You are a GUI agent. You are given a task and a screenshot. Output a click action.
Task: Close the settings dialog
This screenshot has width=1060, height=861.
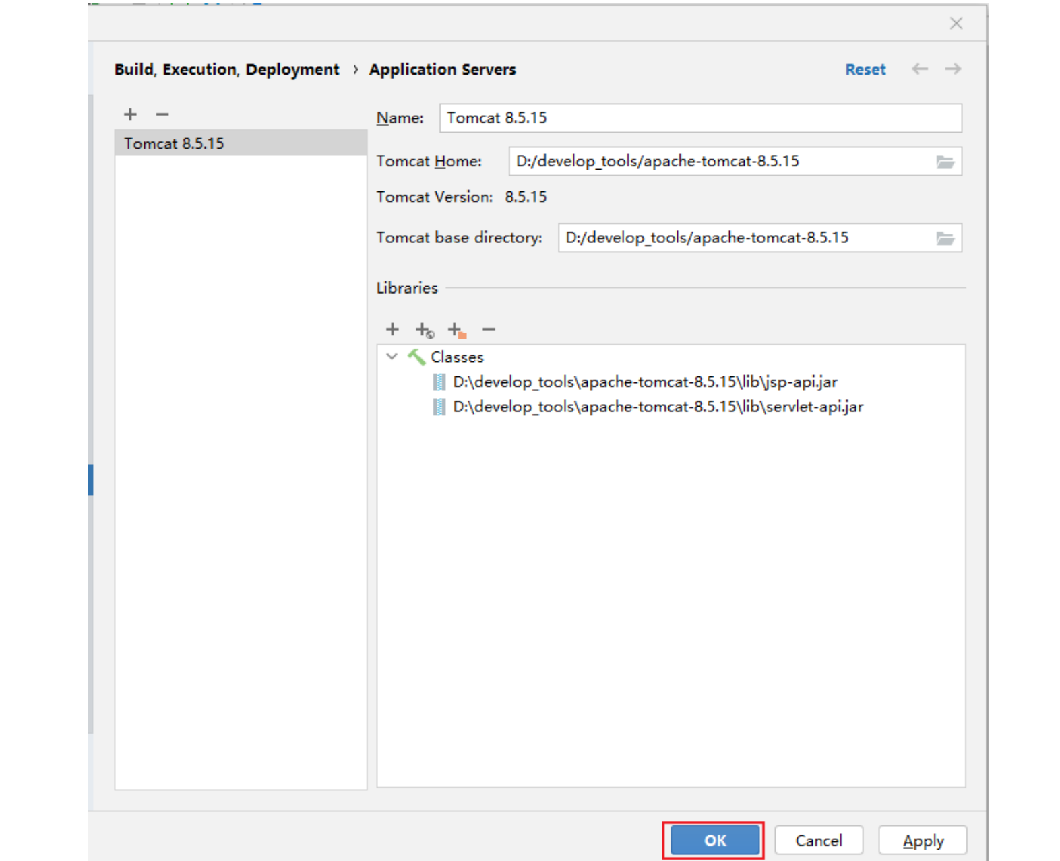click(956, 24)
